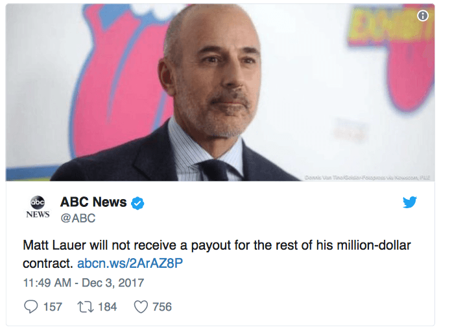
Task: Open the ABC News profile avatar
Action: (x=38, y=206)
